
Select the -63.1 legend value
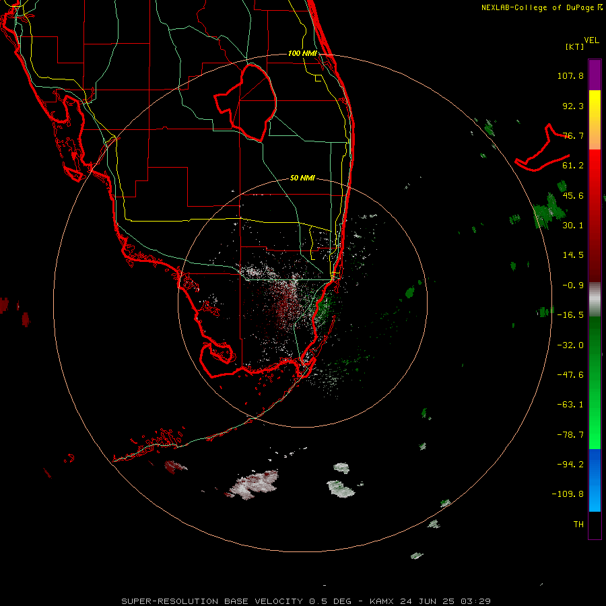pos(570,405)
